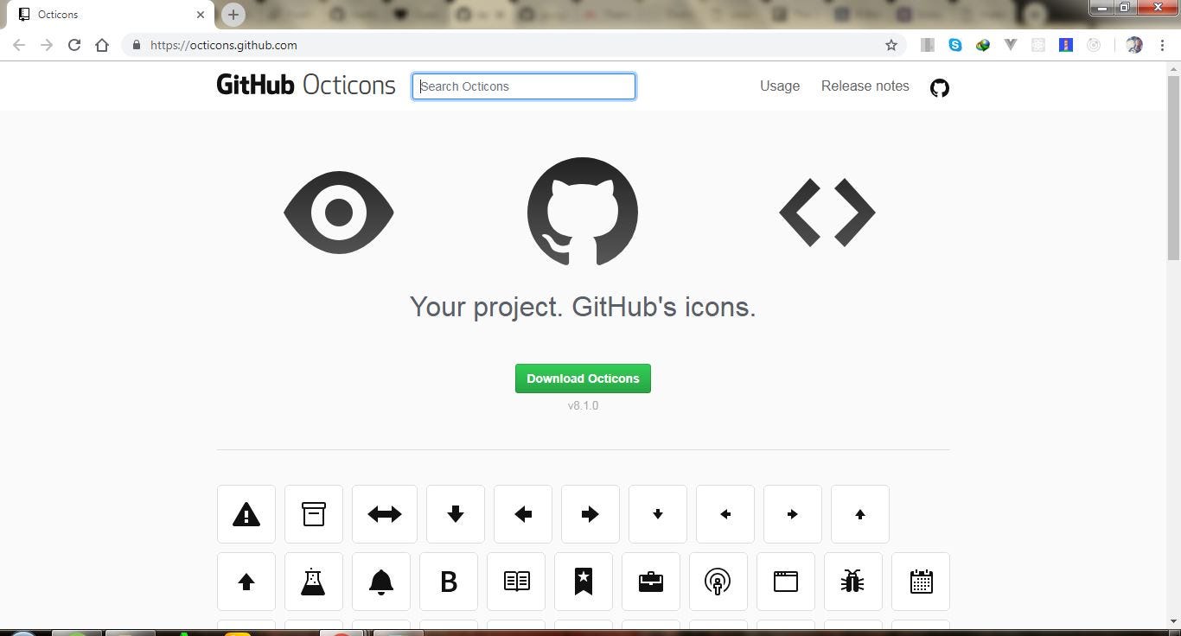Screen dimensions: 1181x636
Task: Click the "Your project. GitHub's icons." heading
Action: point(583,307)
